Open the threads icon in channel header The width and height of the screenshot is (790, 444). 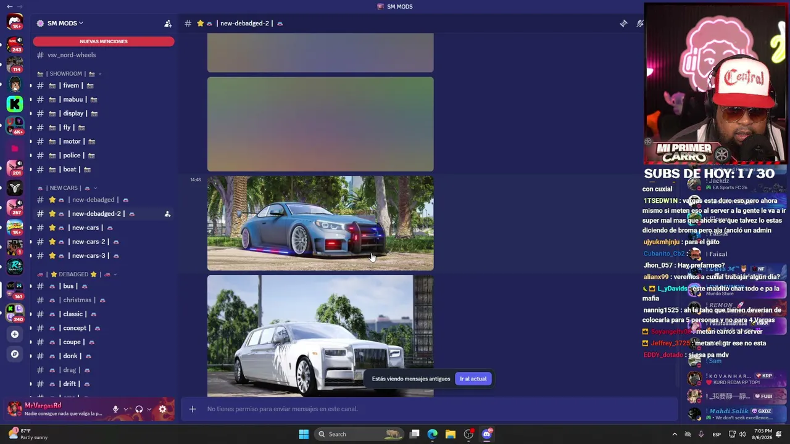coord(624,23)
